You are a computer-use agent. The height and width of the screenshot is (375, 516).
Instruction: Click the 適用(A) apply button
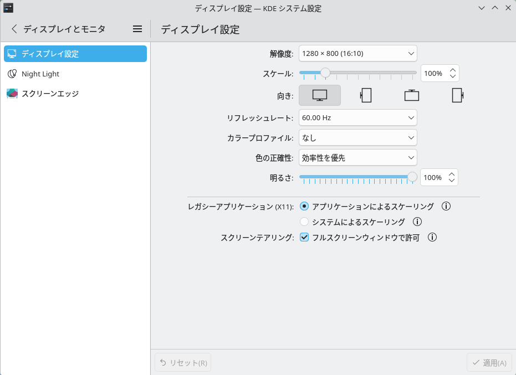(489, 363)
